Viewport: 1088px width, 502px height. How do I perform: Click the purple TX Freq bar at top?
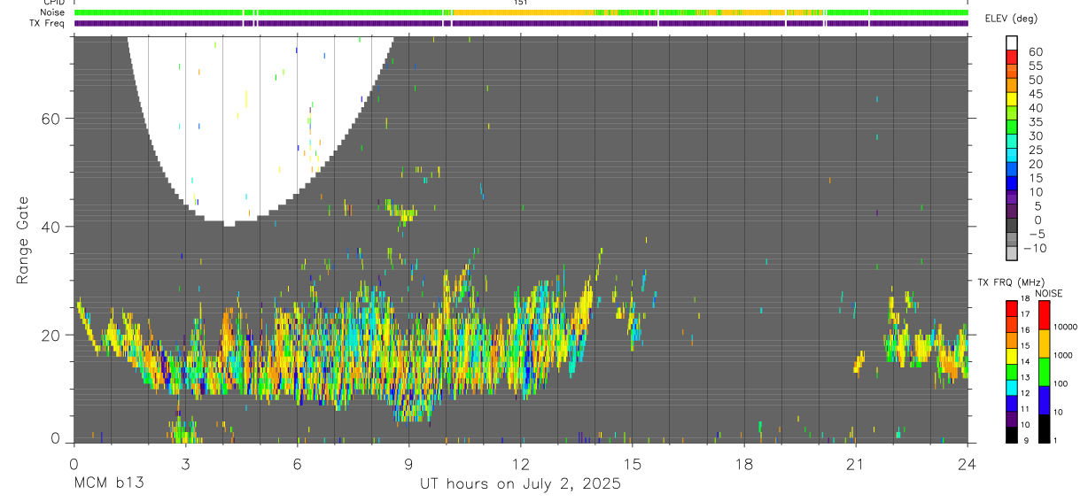521,23
